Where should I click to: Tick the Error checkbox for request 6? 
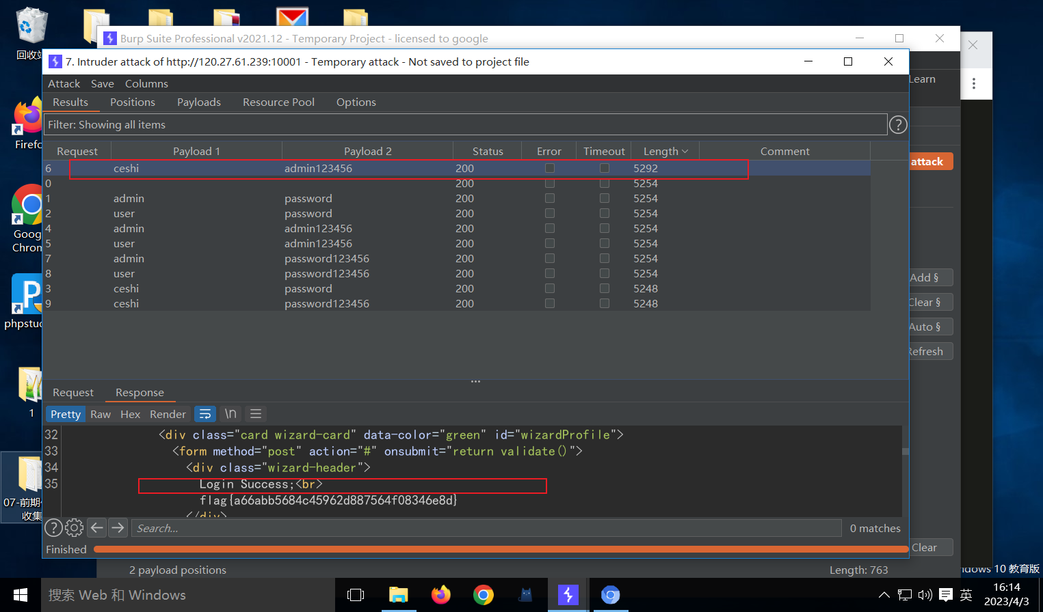(549, 168)
